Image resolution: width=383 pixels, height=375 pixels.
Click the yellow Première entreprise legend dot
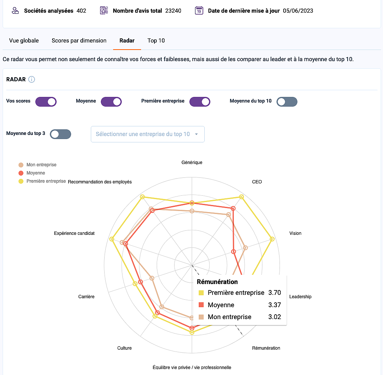point(21,181)
